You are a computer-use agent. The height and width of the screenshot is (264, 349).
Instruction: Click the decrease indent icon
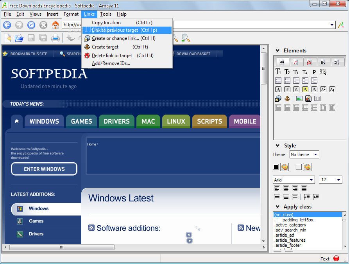coord(316,197)
